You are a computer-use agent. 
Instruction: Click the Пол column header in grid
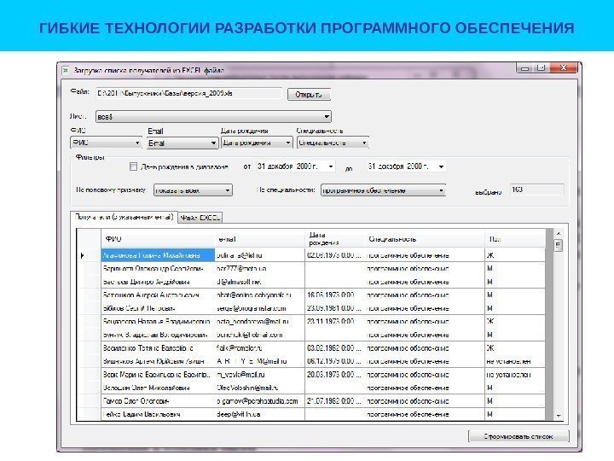[515, 239]
